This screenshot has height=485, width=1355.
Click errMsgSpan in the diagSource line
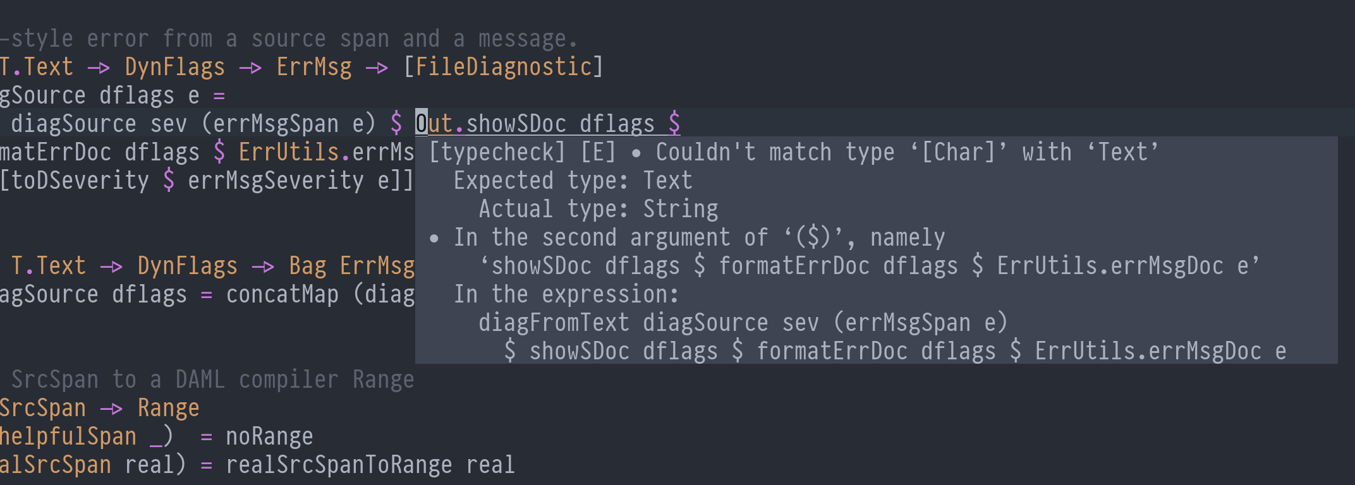[x=276, y=124]
